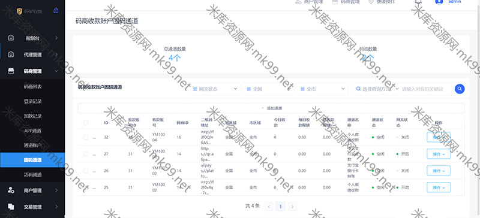Focus the keyword search input field
The height and width of the screenshot is (218, 480).
426,89
